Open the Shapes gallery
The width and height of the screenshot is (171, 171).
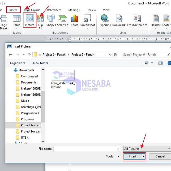[x=51, y=22]
